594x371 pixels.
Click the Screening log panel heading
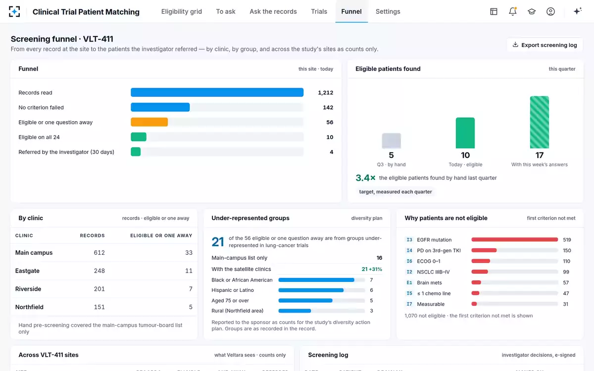click(x=328, y=355)
